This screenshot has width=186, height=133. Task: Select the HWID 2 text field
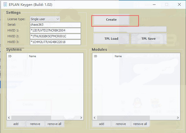[x=55, y=36]
